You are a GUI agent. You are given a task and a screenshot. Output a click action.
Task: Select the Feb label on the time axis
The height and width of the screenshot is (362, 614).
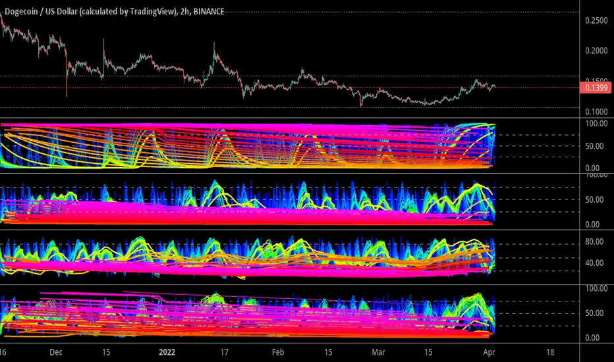click(278, 352)
